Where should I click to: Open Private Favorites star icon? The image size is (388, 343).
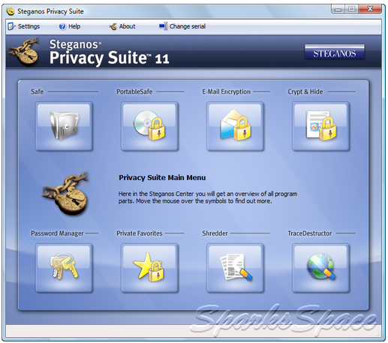[149, 268]
